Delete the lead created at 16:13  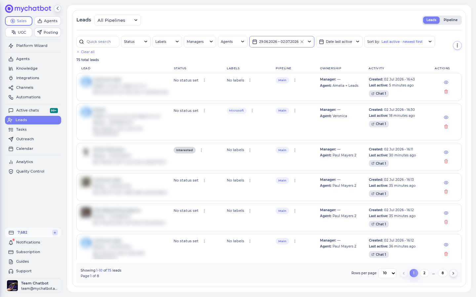click(x=446, y=192)
